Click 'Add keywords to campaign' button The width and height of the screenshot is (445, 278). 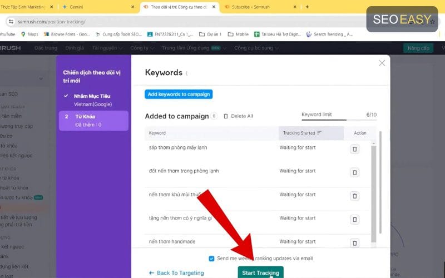point(179,94)
